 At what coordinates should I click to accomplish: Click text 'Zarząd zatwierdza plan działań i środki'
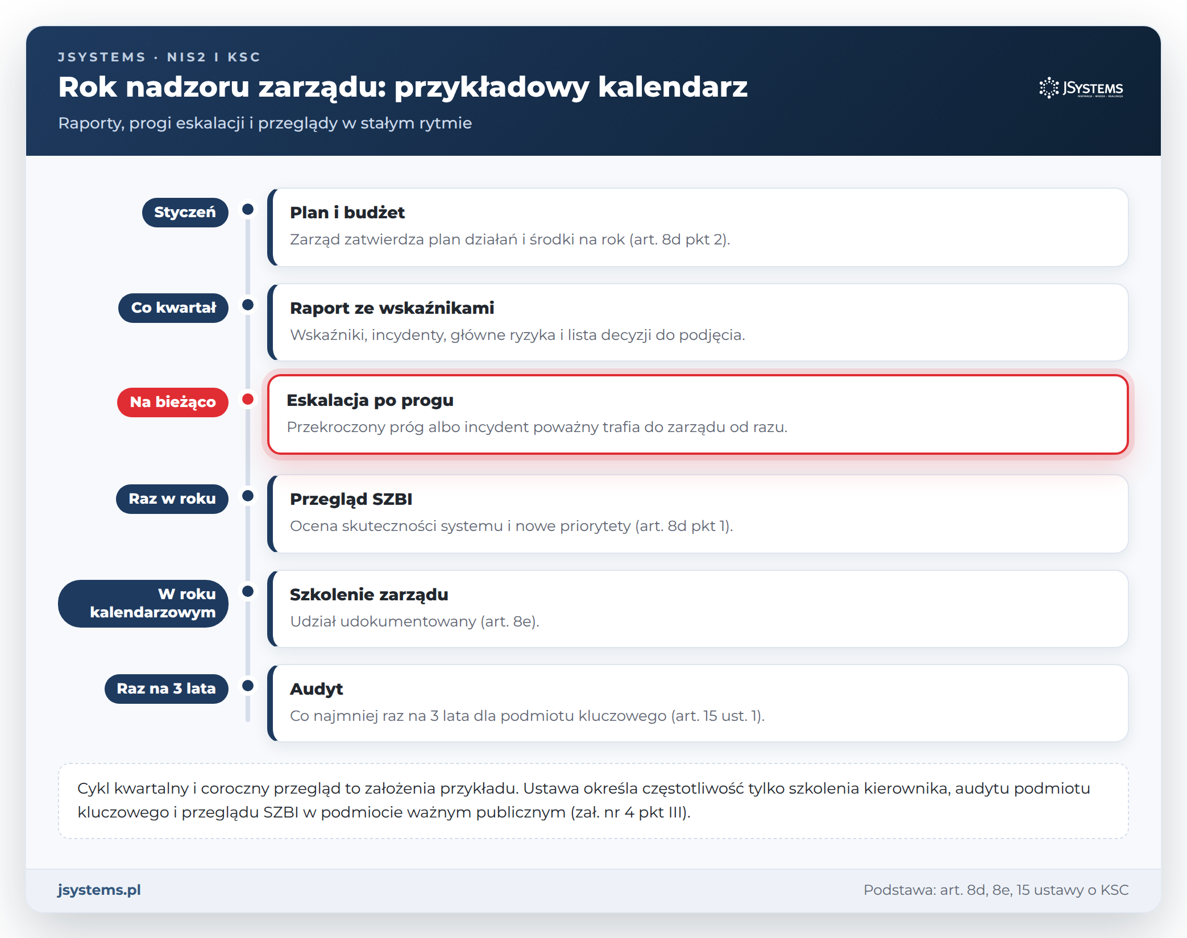(x=432, y=239)
